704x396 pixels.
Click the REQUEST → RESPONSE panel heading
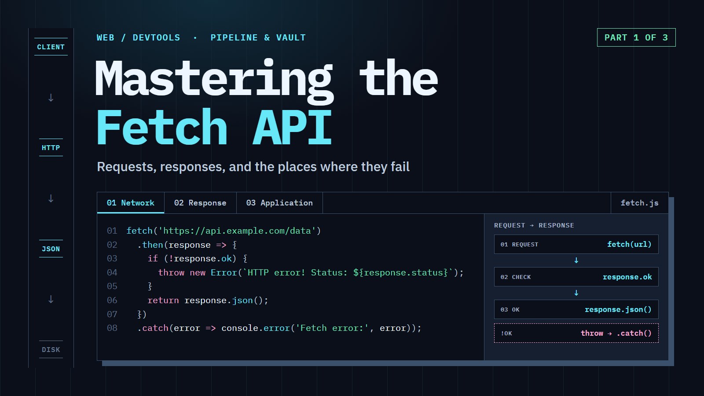click(534, 225)
